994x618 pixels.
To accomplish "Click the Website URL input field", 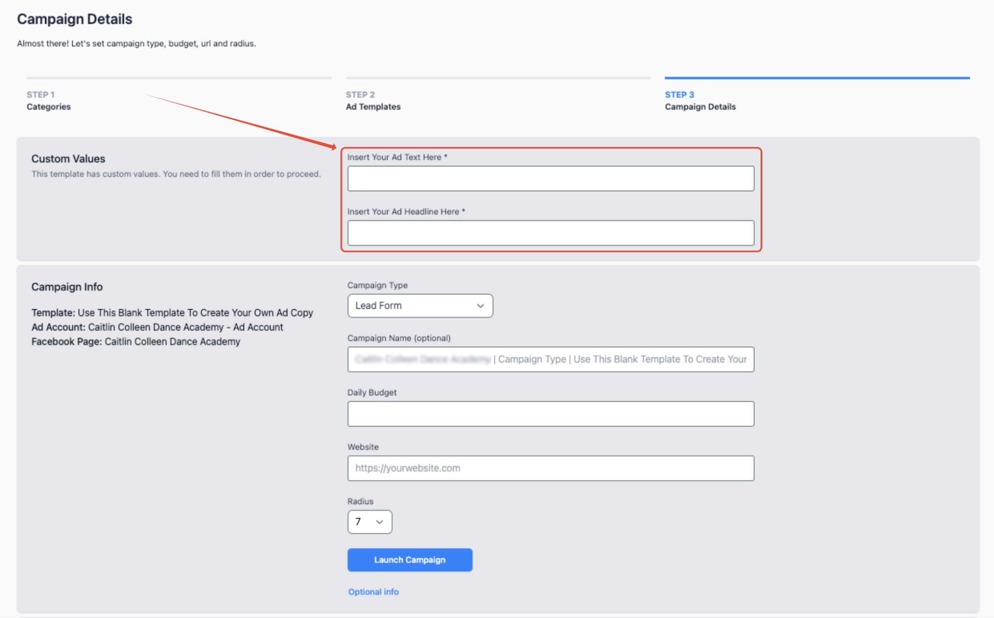I will tap(550, 468).
